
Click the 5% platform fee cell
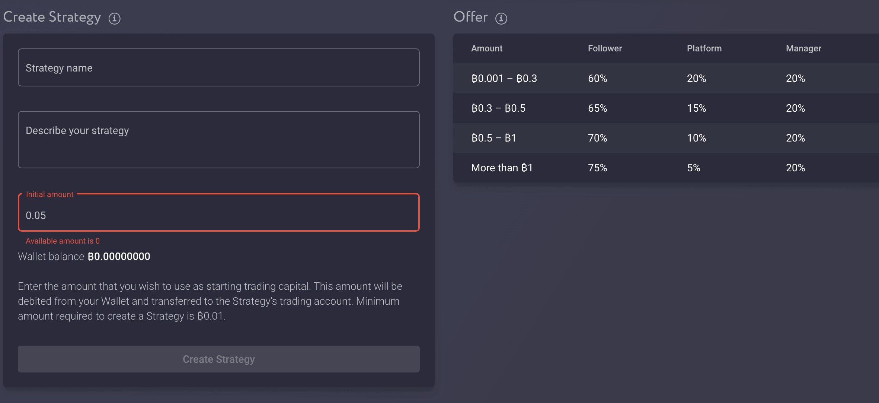coord(693,168)
